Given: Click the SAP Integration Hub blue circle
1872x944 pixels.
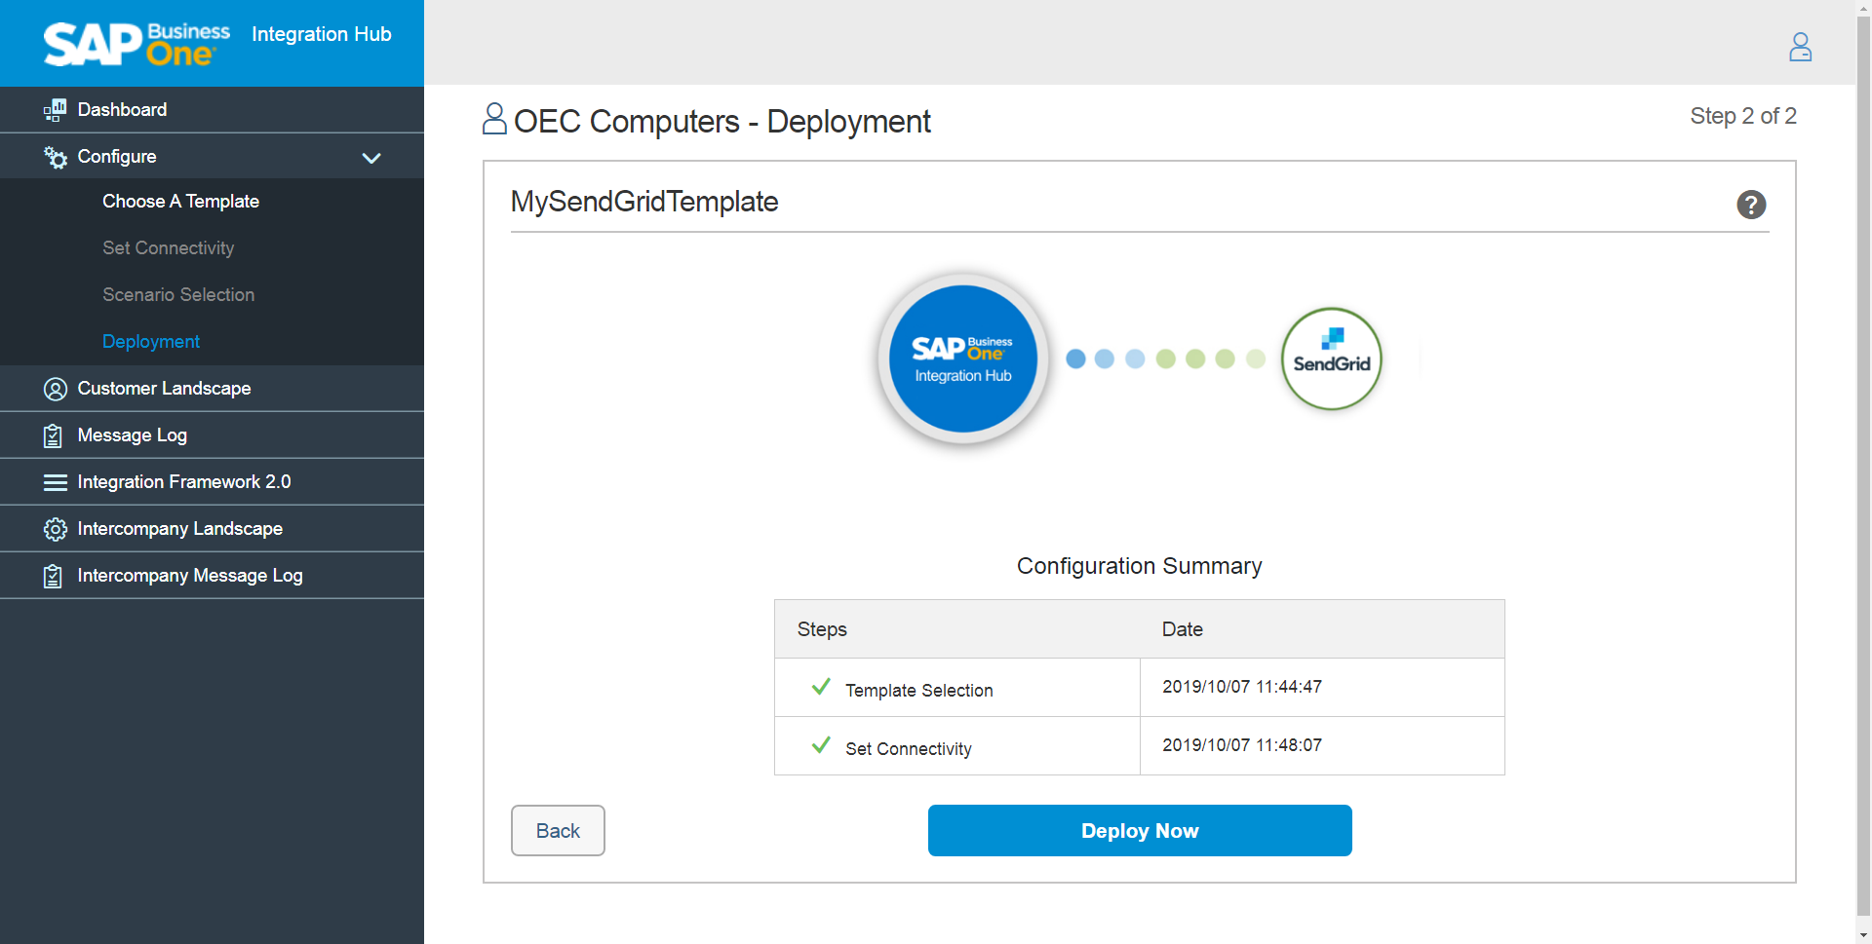Looking at the screenshot, I should click(962, 359).
